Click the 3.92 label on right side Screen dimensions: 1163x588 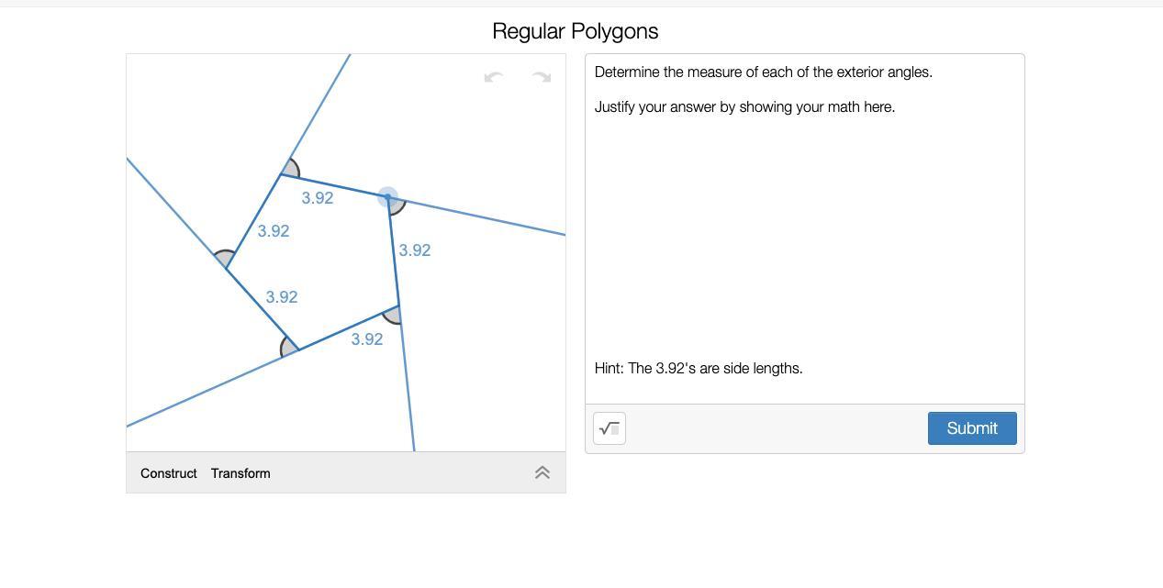coord(415,250)
